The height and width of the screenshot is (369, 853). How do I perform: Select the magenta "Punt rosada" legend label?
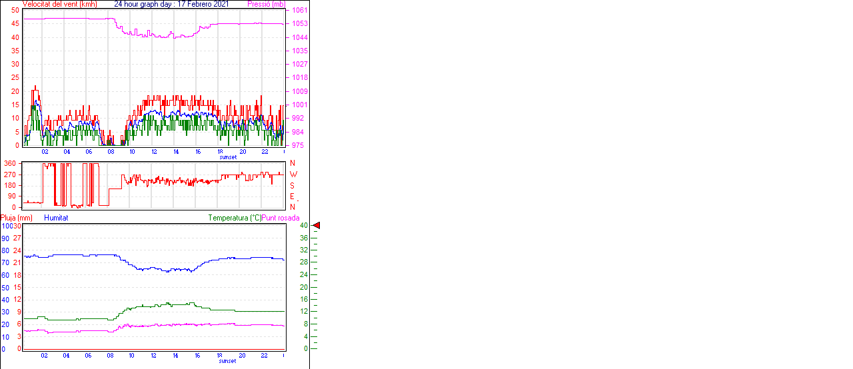(x=281, y=218)
